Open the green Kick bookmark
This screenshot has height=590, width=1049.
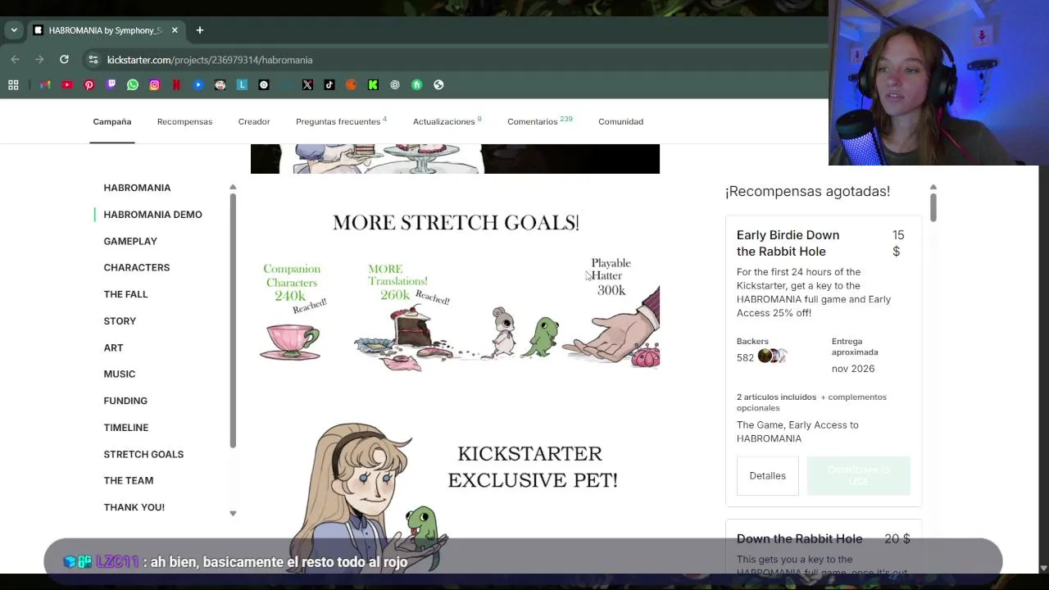pos(373,84)
